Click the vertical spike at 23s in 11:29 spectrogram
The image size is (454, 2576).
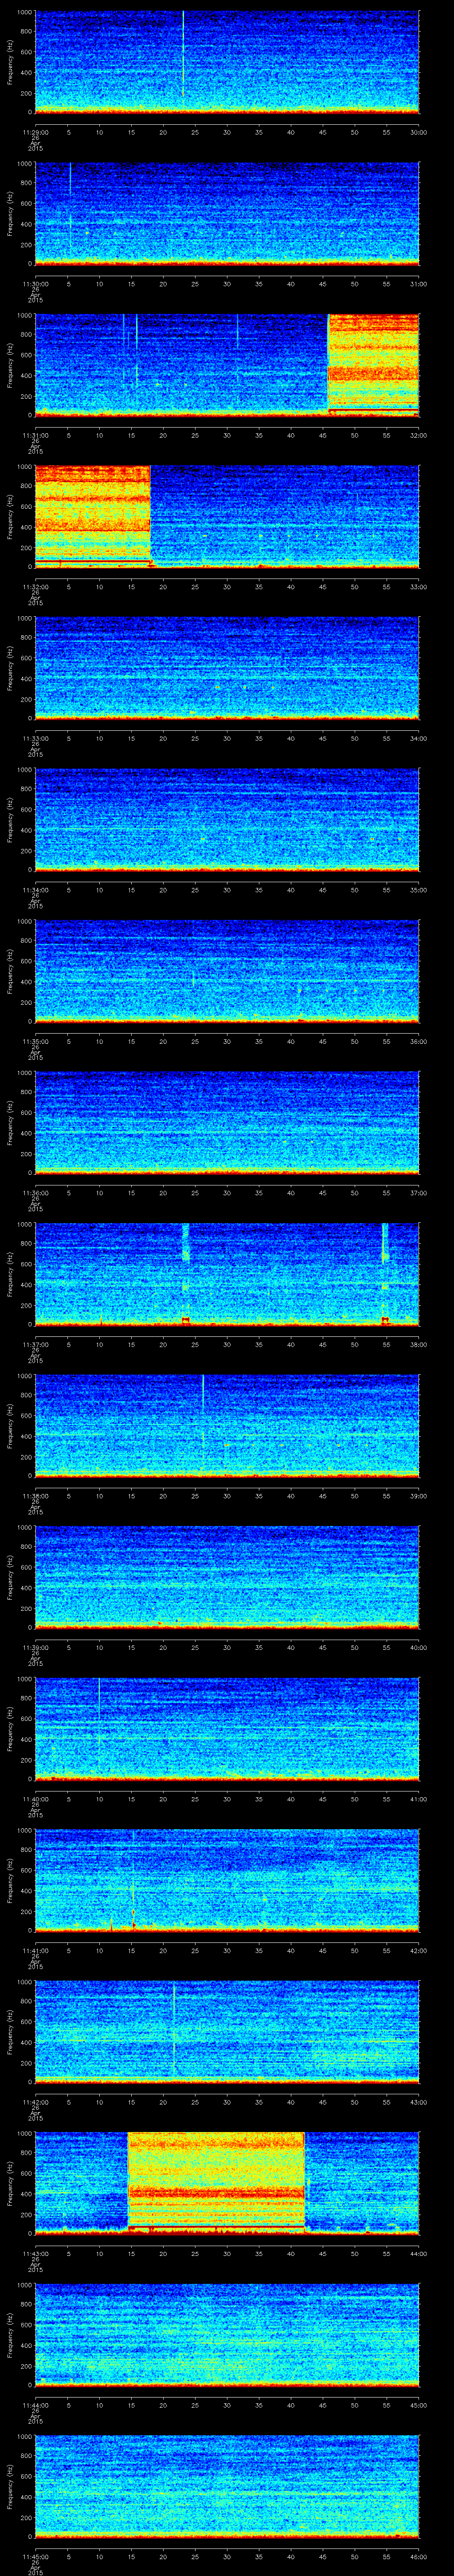(x=183, y=55)
